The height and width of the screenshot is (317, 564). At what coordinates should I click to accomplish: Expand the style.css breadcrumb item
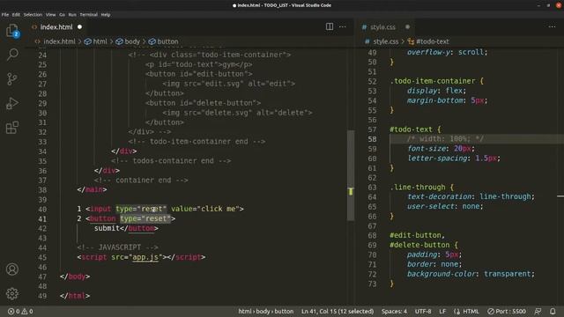click(386, 41)
